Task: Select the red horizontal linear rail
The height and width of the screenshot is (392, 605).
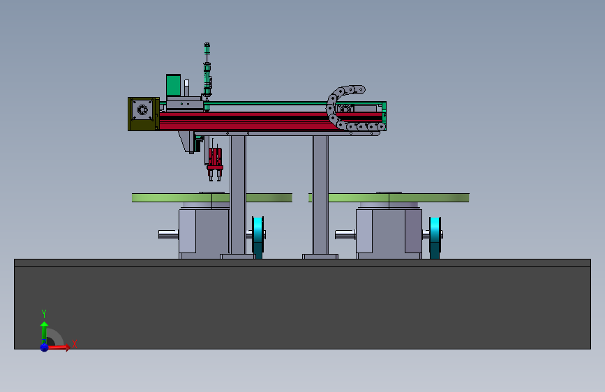Action: coord(251,121)
